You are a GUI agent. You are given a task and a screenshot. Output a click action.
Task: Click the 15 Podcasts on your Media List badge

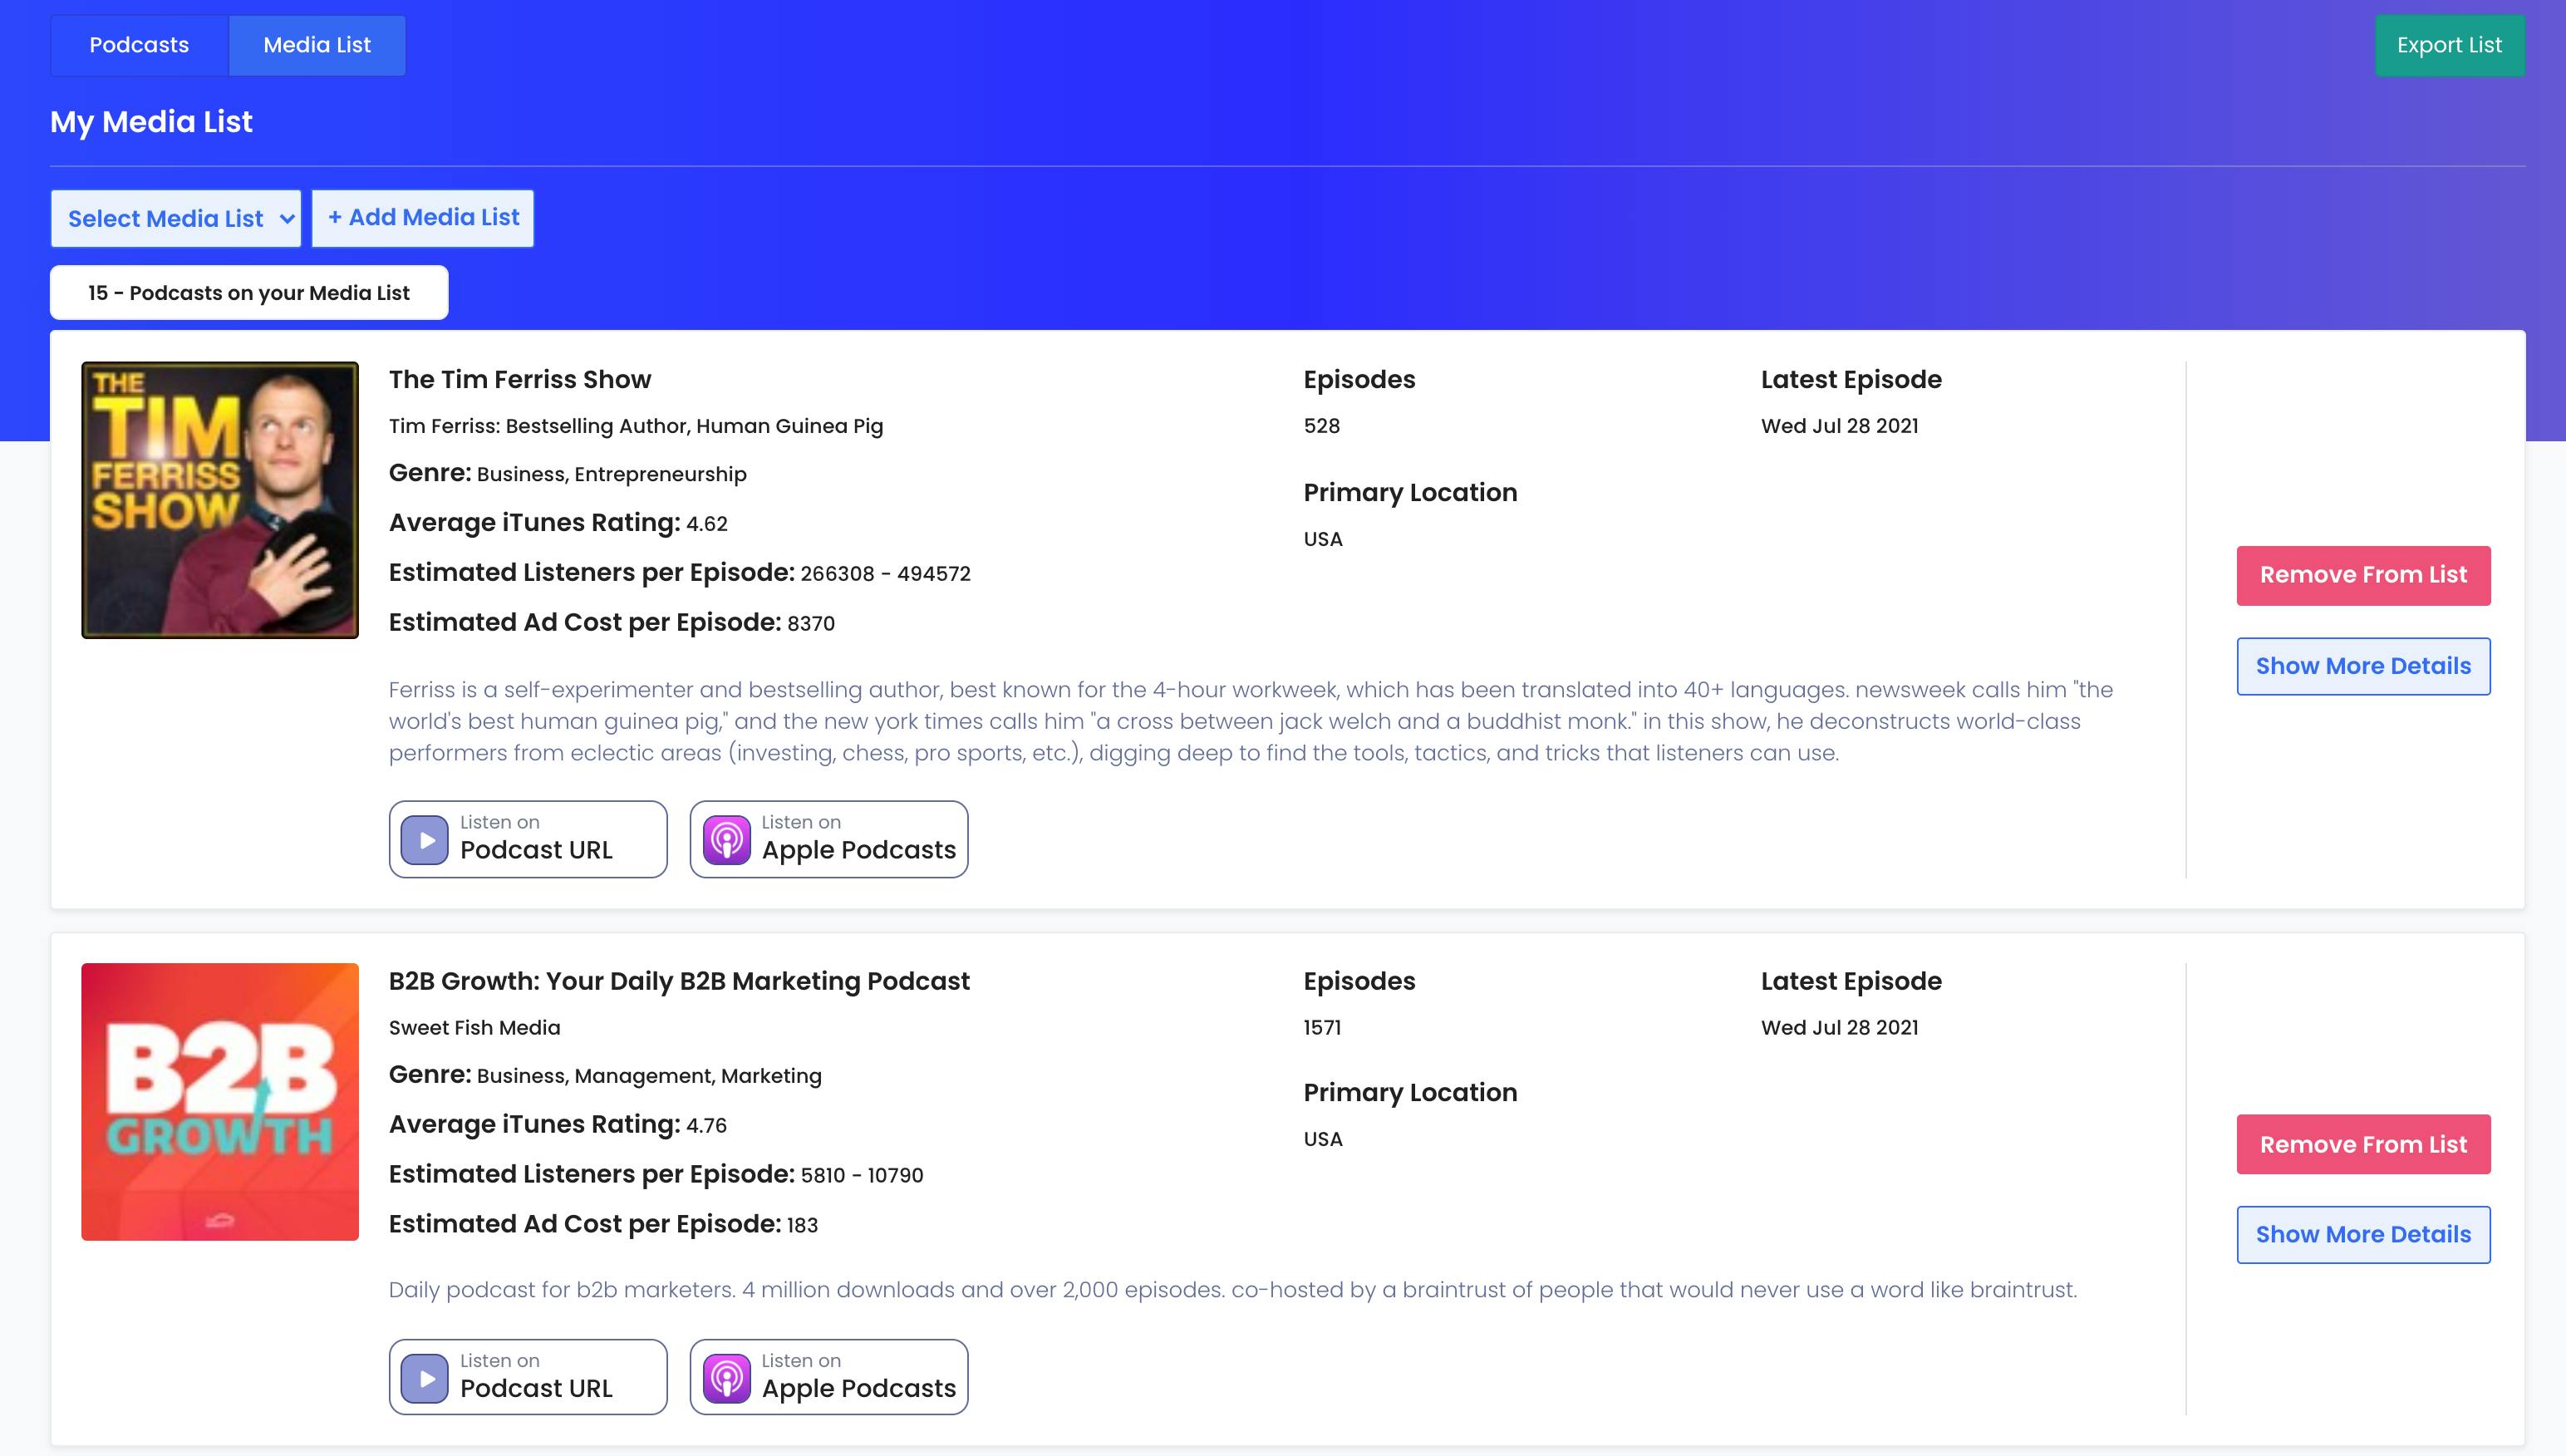249,293
